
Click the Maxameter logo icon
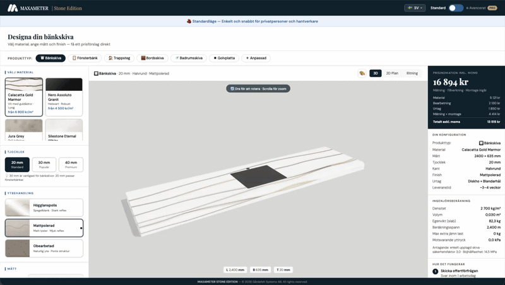[x=13, y=8]
